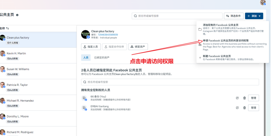Image resolution: width=271 pixels, height=136 pixels.
Task: Click ERBAI tiantang name text
Action: click(100, 106)
